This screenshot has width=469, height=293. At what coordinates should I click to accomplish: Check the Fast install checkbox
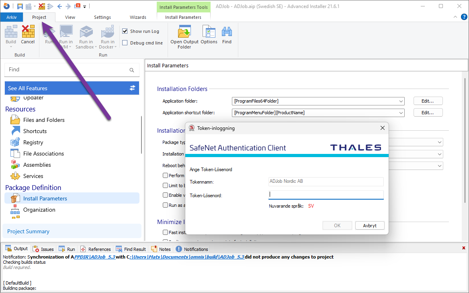pos(165,232)
